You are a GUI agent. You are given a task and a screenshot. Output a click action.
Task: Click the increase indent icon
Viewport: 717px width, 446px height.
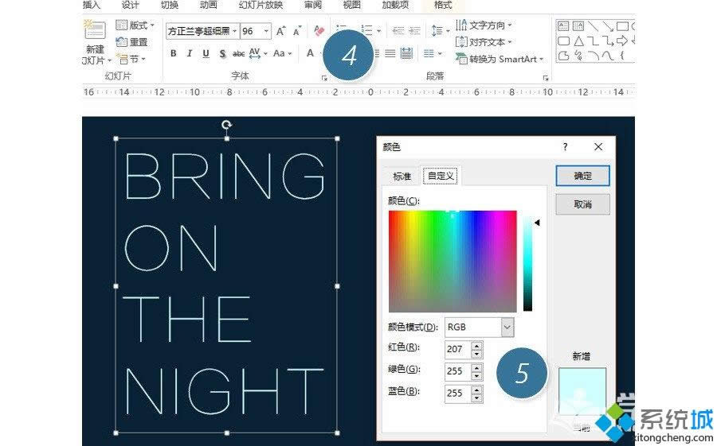pyautogui.click(x=415, y=30)
